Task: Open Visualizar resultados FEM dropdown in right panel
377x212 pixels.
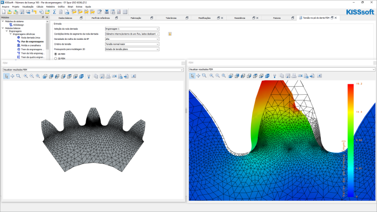Action: 282,69
